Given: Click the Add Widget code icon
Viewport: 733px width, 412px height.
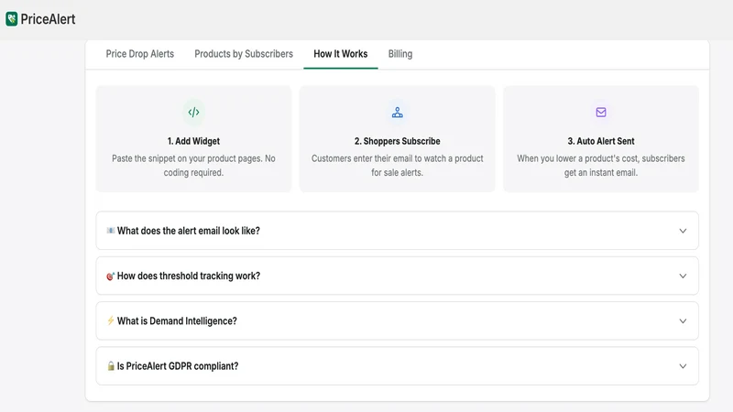Looking at the screenshot, I should pos(193,112).
